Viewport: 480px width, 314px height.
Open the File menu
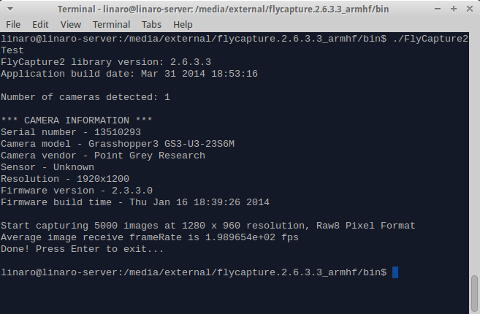13,25
